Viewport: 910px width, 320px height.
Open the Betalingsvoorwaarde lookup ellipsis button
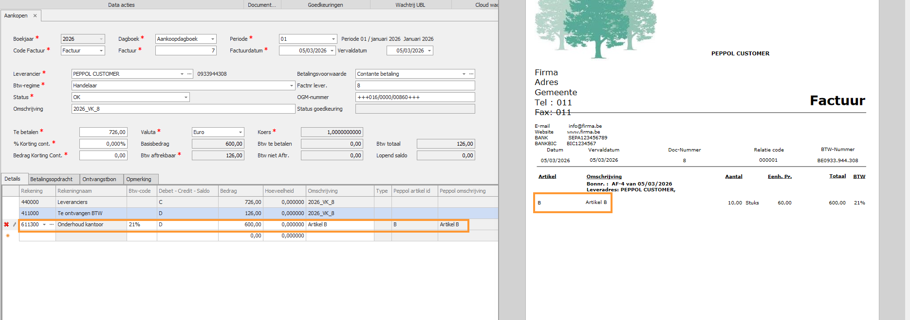[471, 74]
